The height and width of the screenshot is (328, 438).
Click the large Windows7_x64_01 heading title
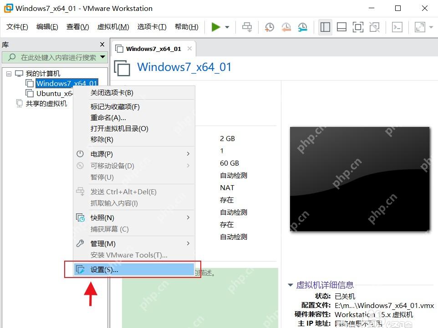[x=184, y=67]
